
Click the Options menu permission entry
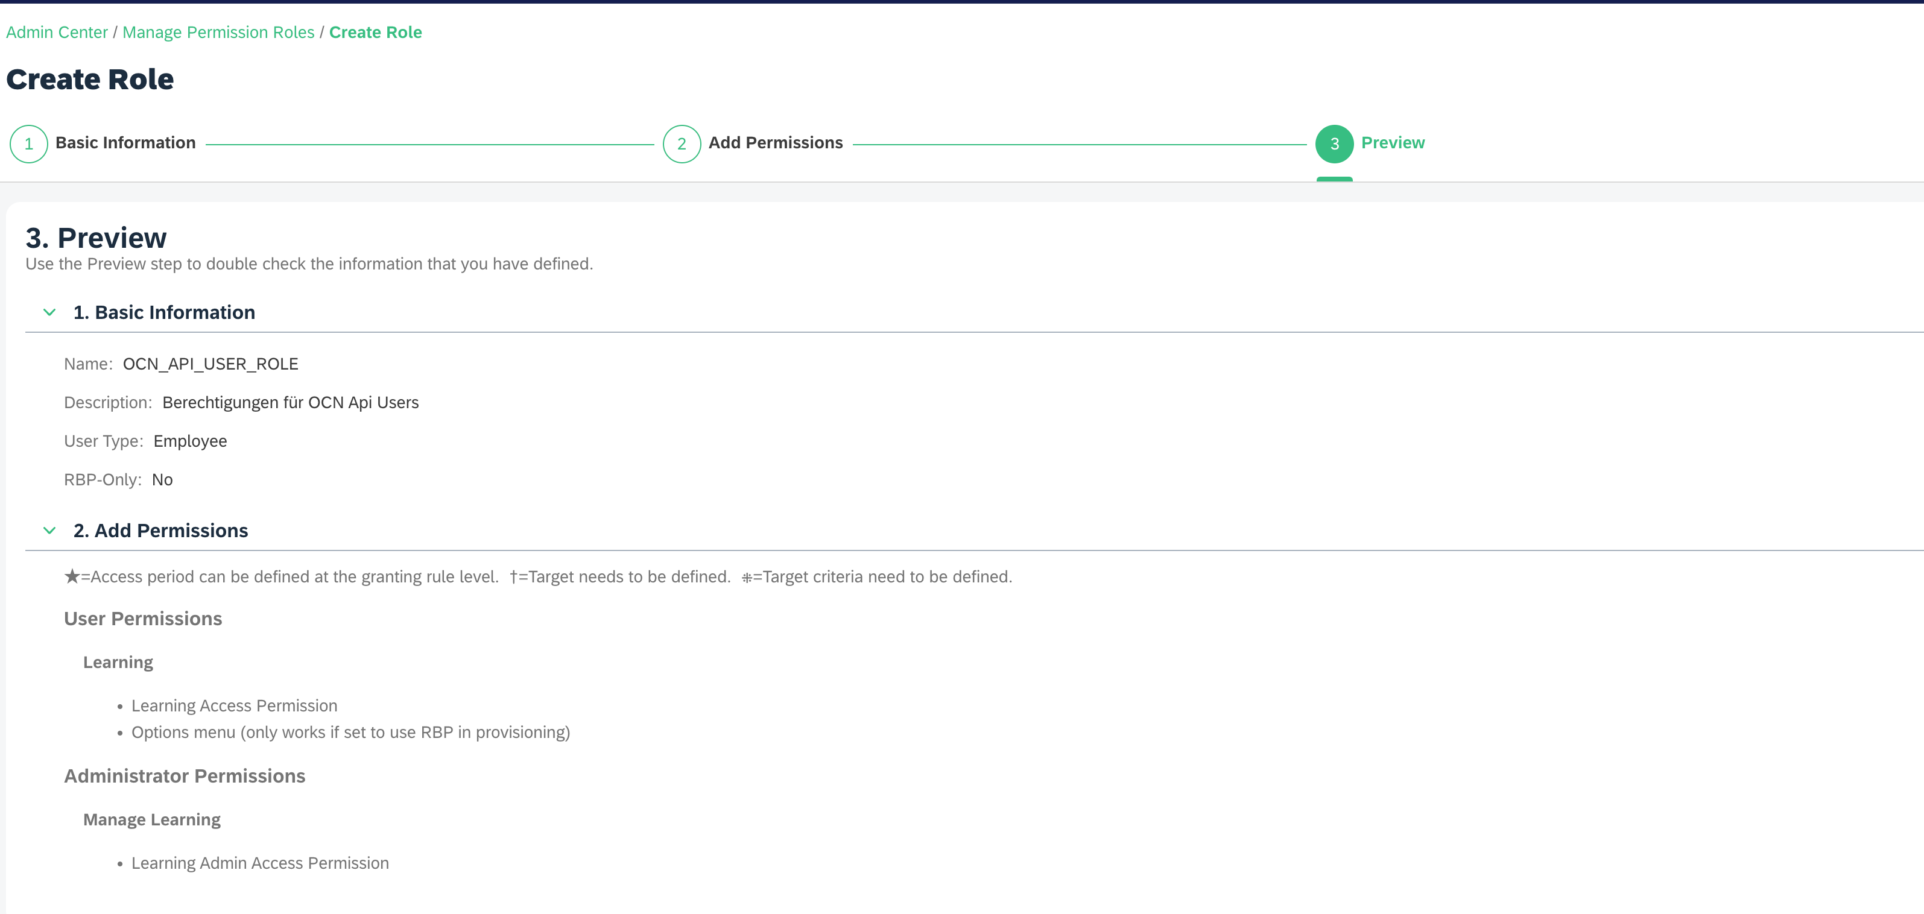(350, 732)
